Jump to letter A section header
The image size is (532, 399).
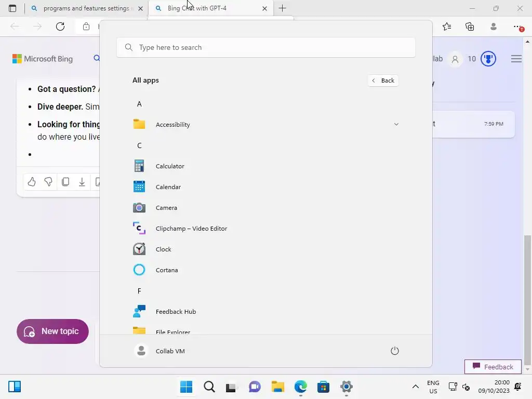(139, 104)
